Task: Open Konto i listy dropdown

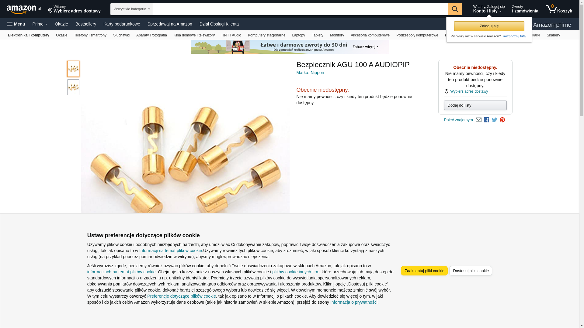Action: (488, 9)
